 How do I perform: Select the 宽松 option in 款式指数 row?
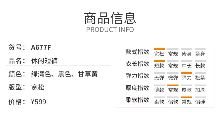159,54
